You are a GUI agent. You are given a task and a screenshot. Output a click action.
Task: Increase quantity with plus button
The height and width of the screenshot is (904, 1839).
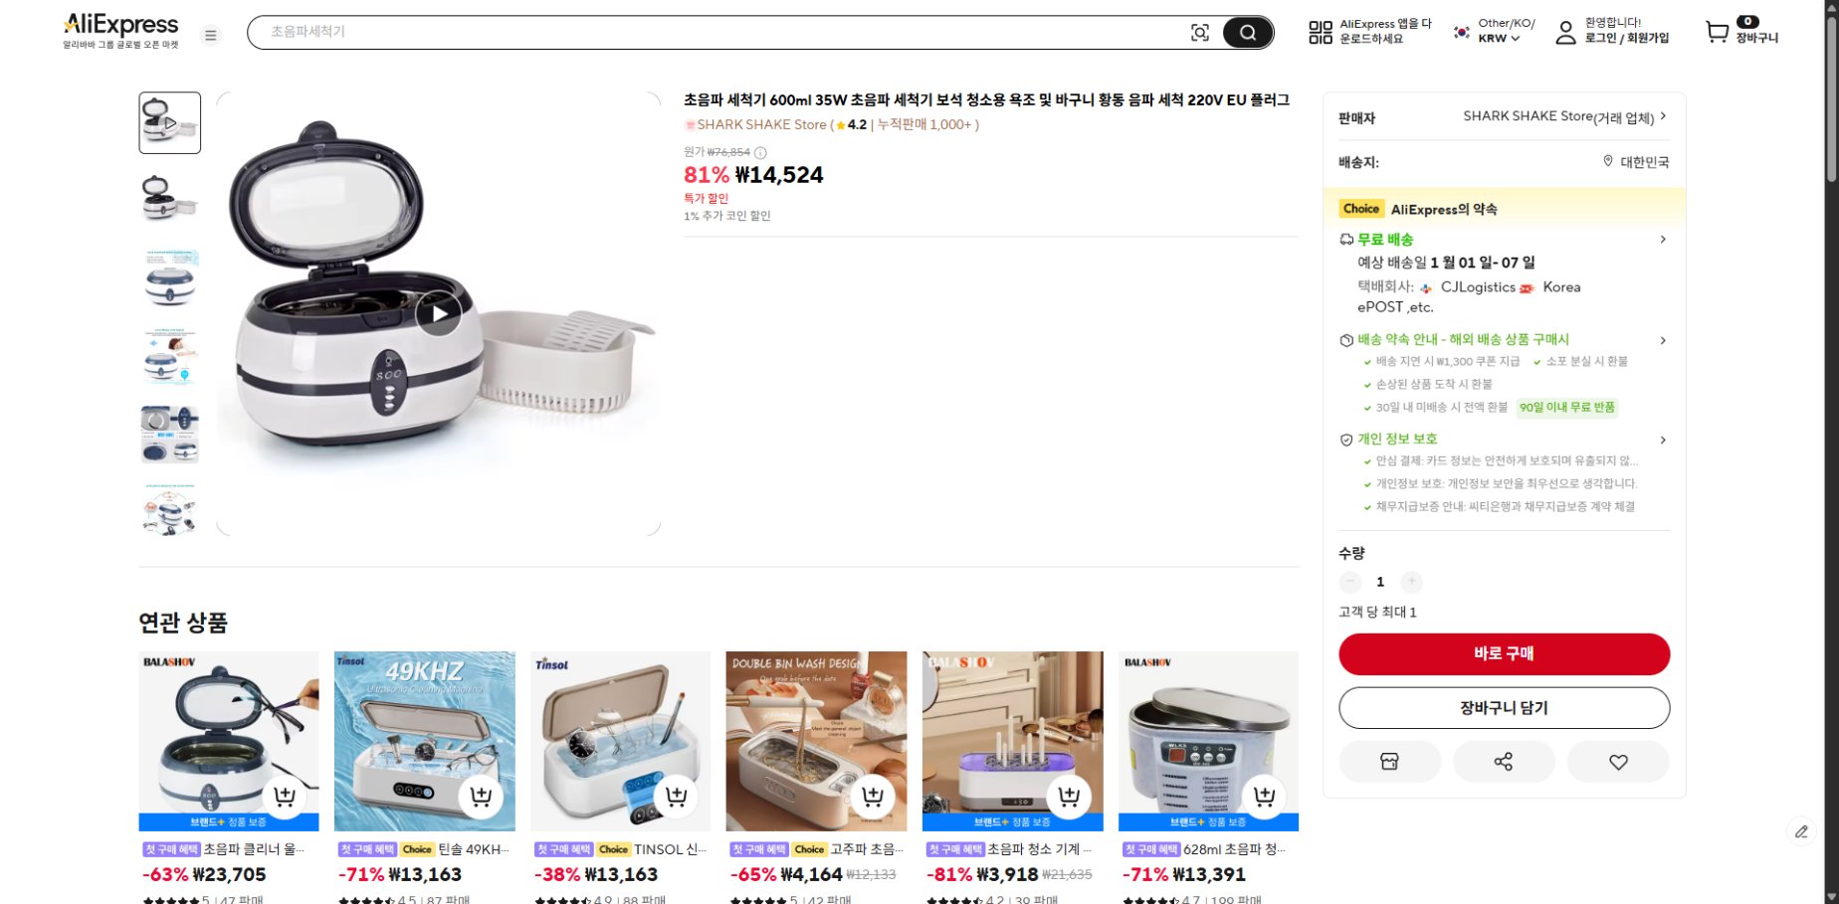(1411, 582)
